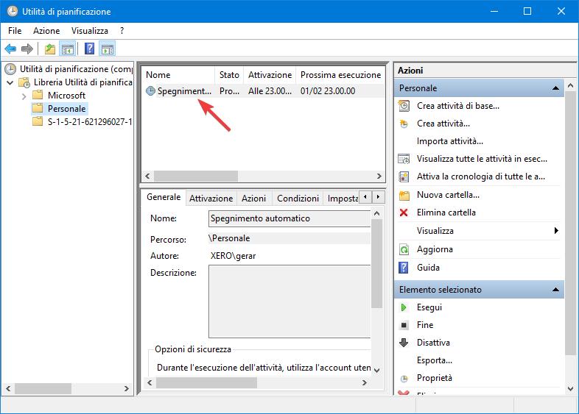The height and width of the screenshot is (414, 579).
Task: Click Nuova cartella... action
Action: pyautogui.click(x=448, y=195)
